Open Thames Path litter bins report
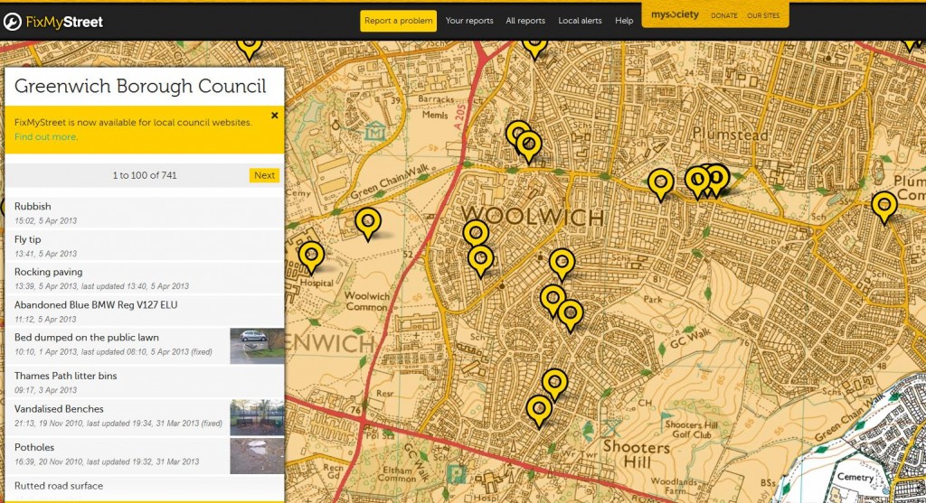The height and width of the screenshot is (503, 926). pos(144,382)
